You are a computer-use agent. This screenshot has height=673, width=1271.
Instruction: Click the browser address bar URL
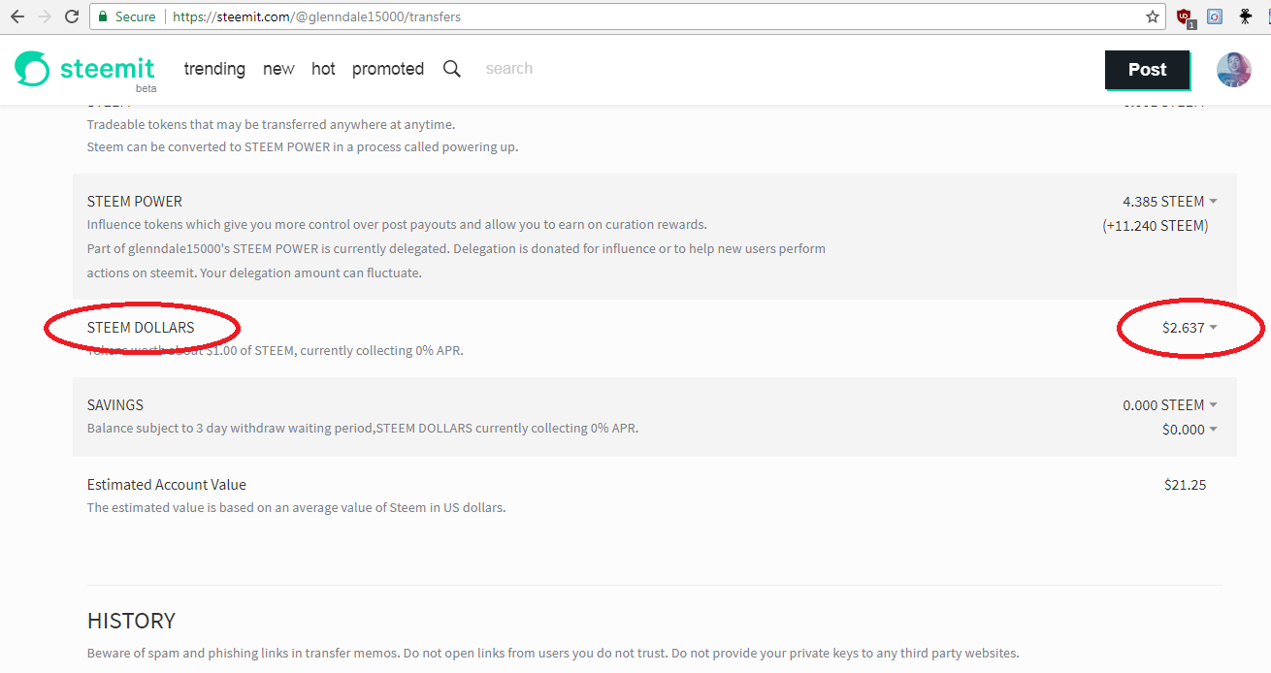click(x=316, y=16)
